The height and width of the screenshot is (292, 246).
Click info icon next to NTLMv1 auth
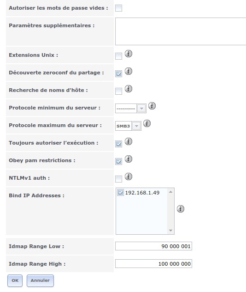click(129, 176)
